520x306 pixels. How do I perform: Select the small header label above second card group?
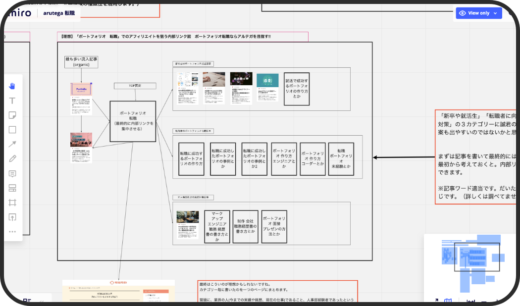[193, 131]
